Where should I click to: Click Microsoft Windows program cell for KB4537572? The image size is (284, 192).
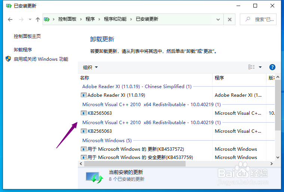236,149
